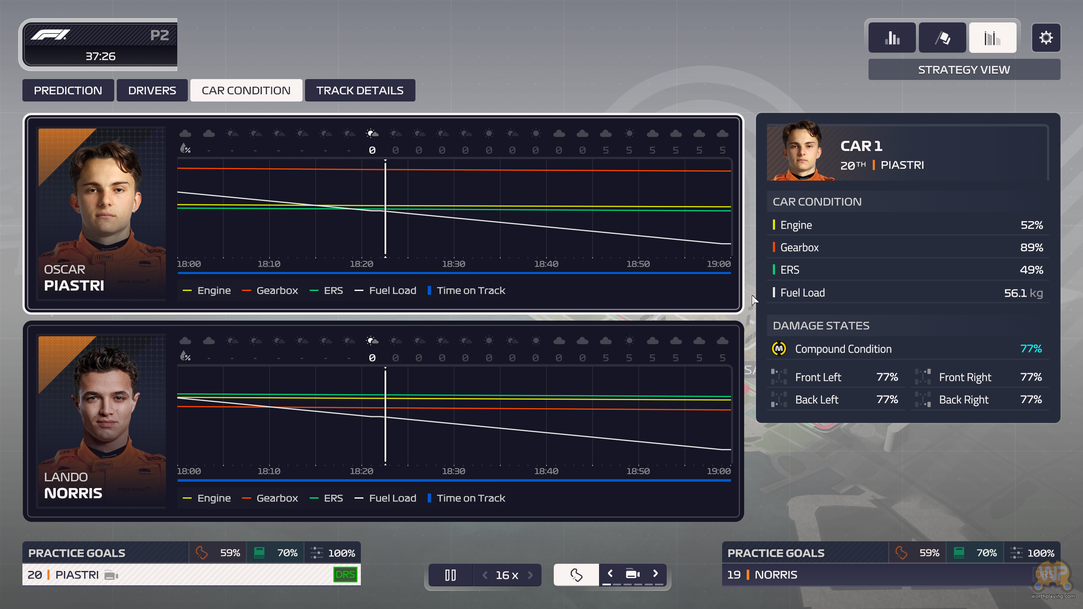
Task: Increase simulation speed with right chevron
Action: 530,575
